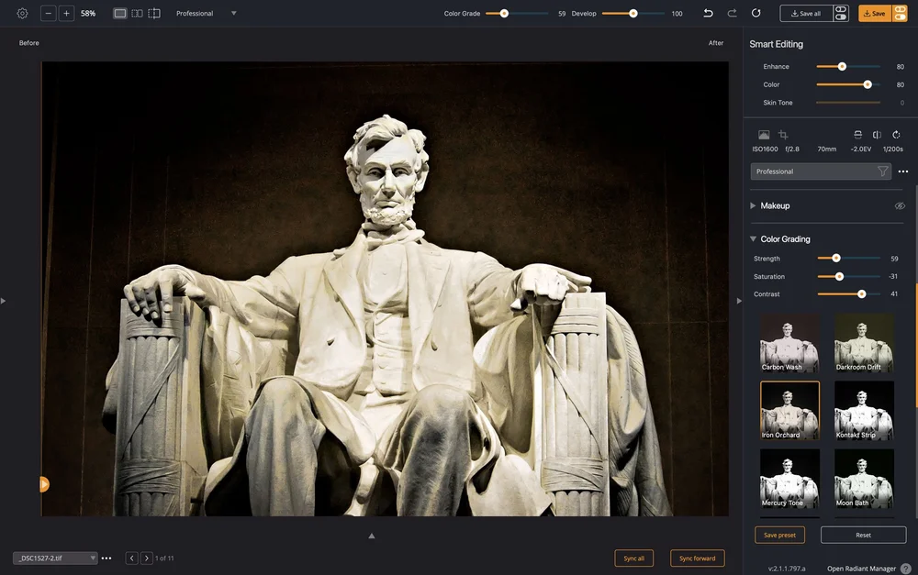Image resolution: width=918 pixels, height=575 pixels.
Task: Click the Sync all button
Action: coord(634,558)
